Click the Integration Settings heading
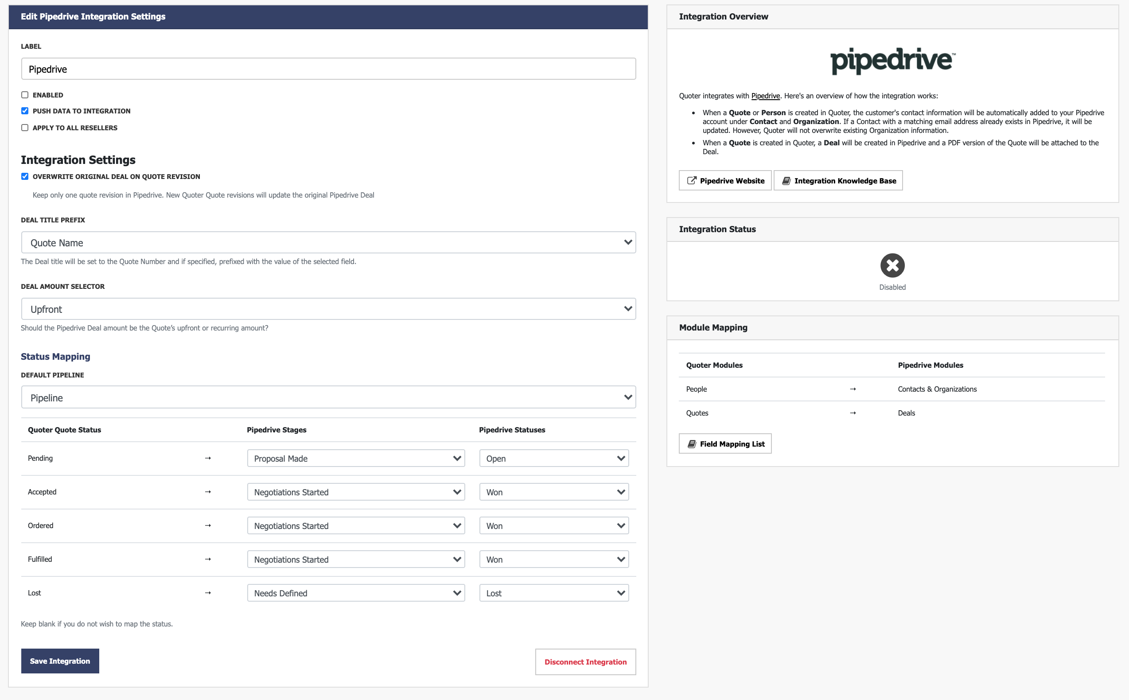The height and width of the screenshot is (700, 1129). pos(78,160)
